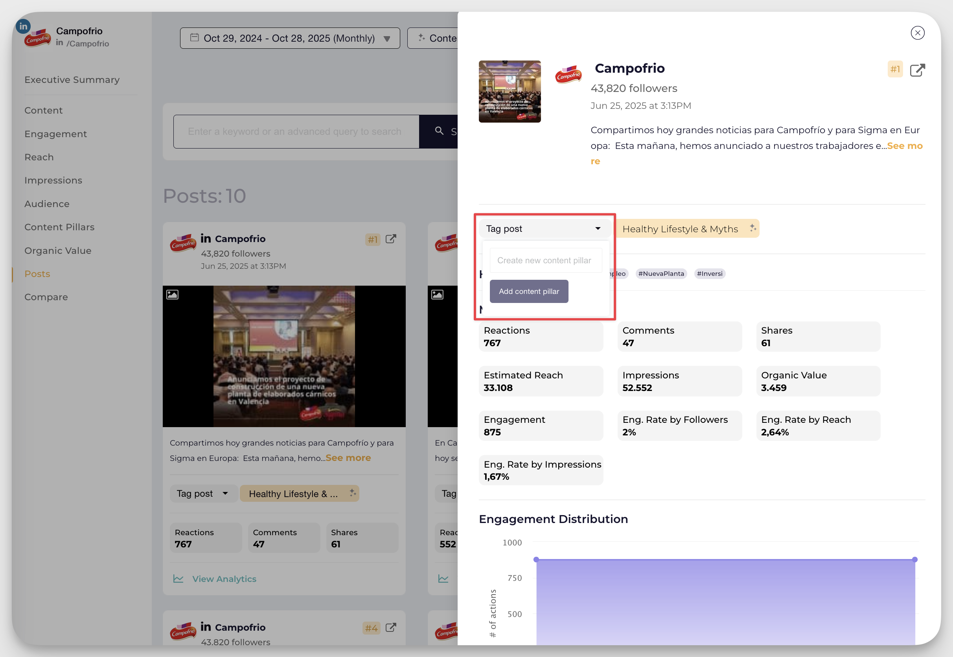Viewport: 953px width, 657px height.
Task: Click the search magnifier icon
Action: pos(439,131)
